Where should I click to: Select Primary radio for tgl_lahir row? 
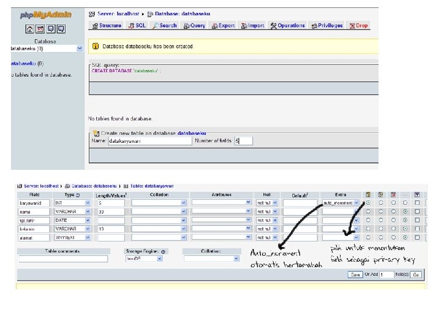(x=368, y=220)
